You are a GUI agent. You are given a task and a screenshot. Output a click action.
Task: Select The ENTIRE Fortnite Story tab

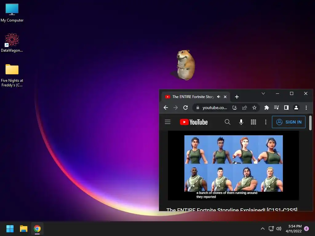193,97
